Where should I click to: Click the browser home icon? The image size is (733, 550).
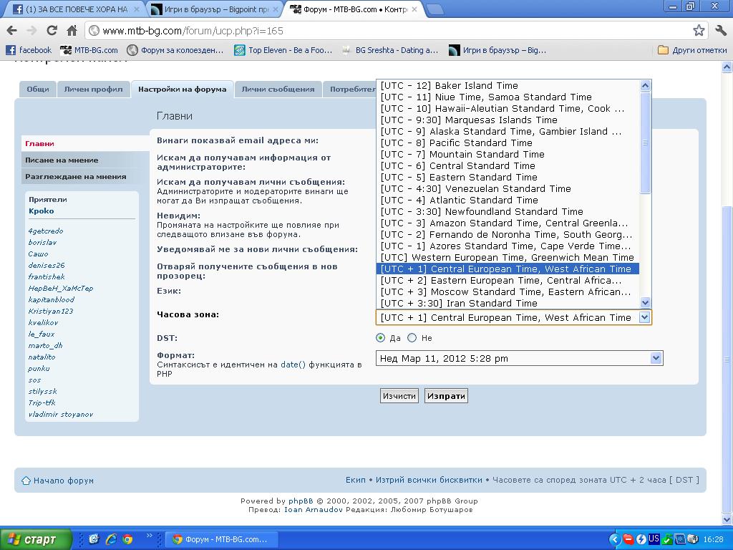(72, 31)
